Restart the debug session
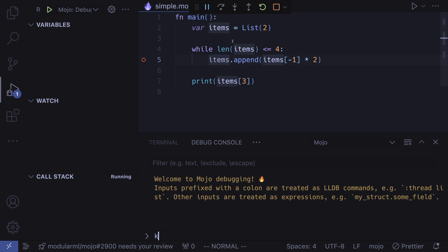The width and height of the screenshot is (448, 252). pos(262,7)
